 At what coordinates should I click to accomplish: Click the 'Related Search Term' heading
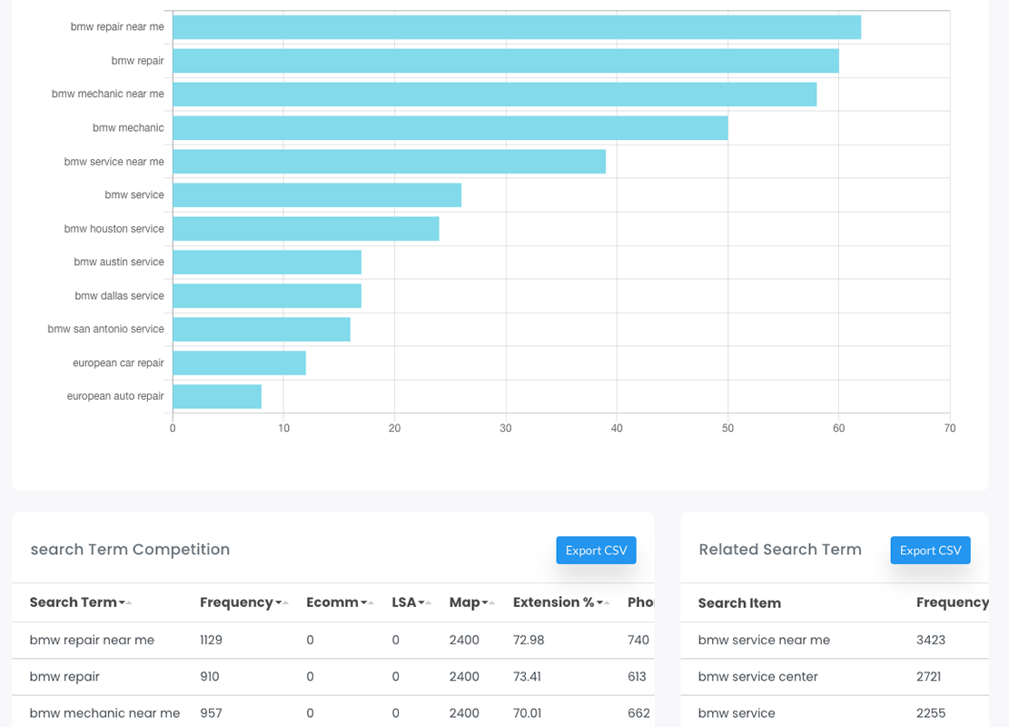point(780,549)
